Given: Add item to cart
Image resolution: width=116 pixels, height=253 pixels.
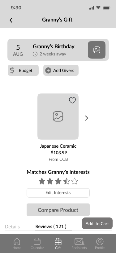Looking at the screenshot, I should coord(97,223).
